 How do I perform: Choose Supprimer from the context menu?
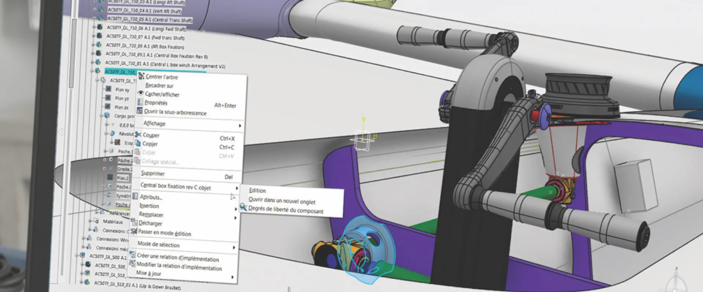pyautogui.click(x=153, y=173)
